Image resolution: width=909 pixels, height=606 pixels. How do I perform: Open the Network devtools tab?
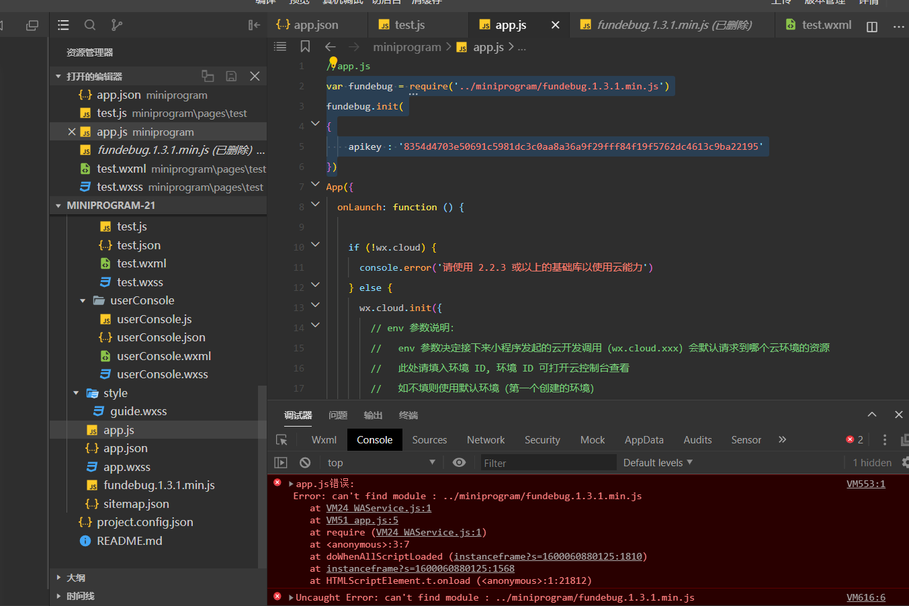pos(486,440)
